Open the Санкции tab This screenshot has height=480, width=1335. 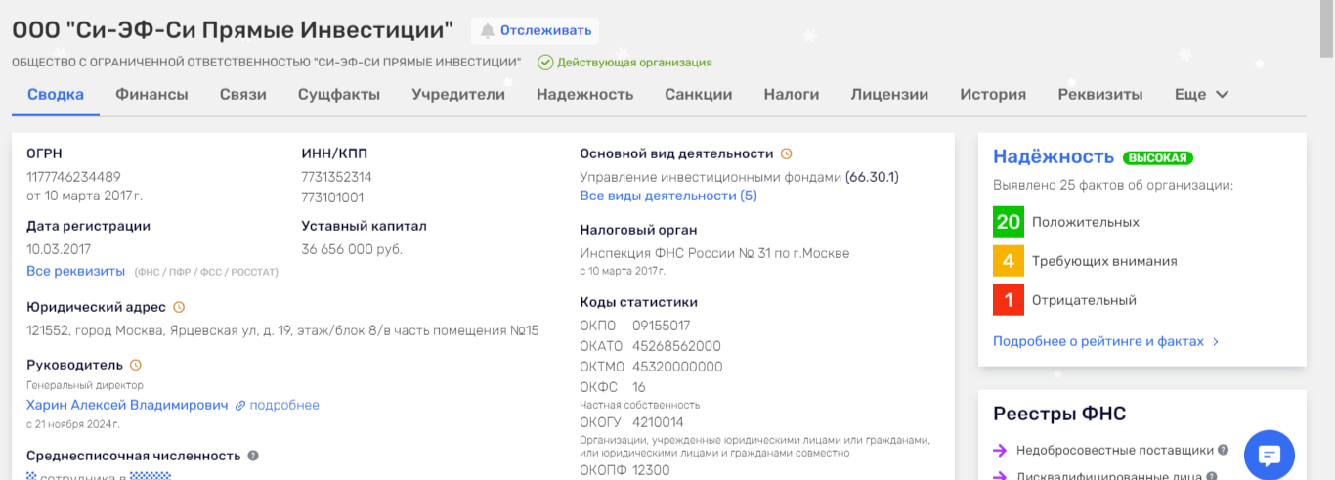point(699,95)
